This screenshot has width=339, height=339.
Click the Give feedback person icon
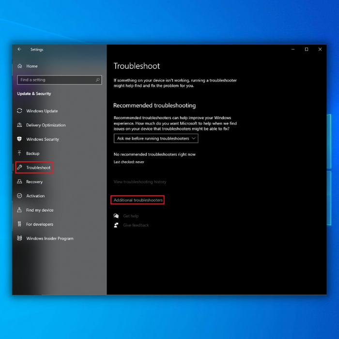116,225
